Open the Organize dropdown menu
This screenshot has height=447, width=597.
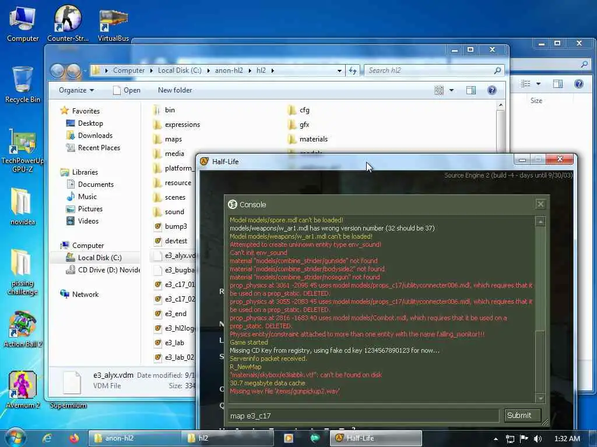tap(76, 90)
